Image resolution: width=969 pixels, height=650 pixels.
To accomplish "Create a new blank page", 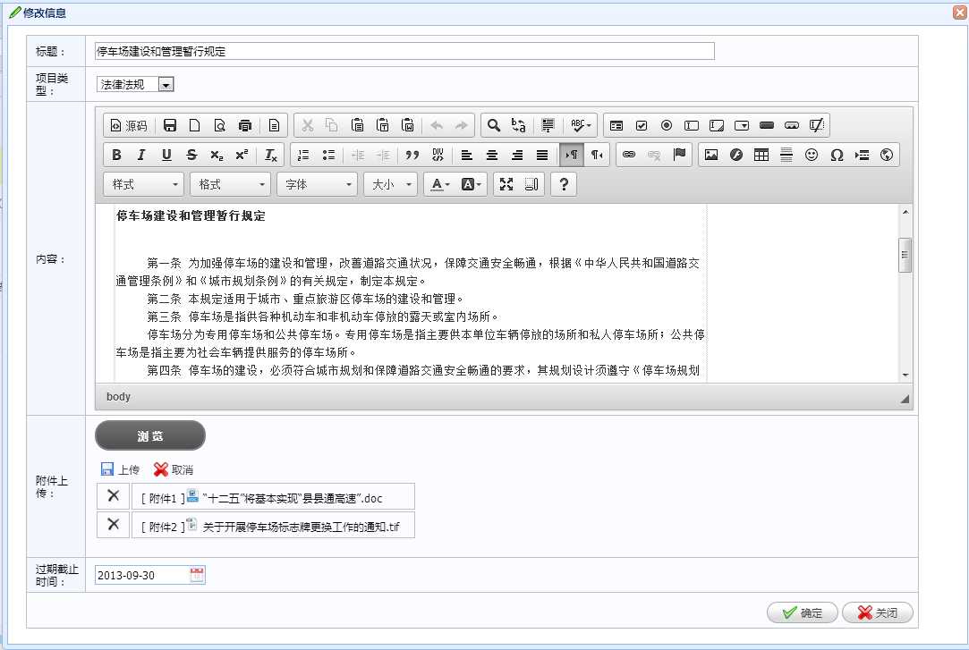I will click(x=195, y=125).
